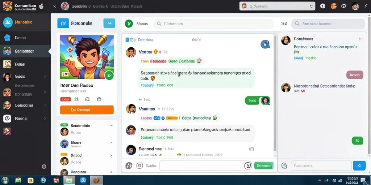This screenshot has height=185, width=371.
Task: Click the blue square icon atop game panel
Action: click(63, 23)
